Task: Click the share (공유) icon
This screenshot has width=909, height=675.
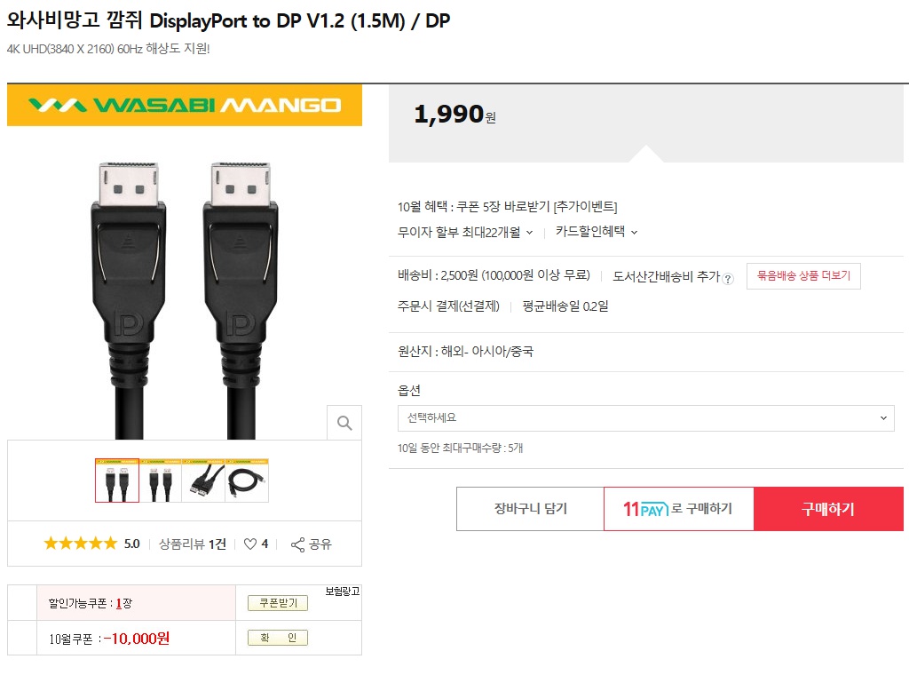Action: [x=298, y=544]
